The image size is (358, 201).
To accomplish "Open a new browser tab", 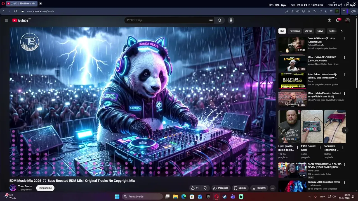I will click(x=41, y=4).
